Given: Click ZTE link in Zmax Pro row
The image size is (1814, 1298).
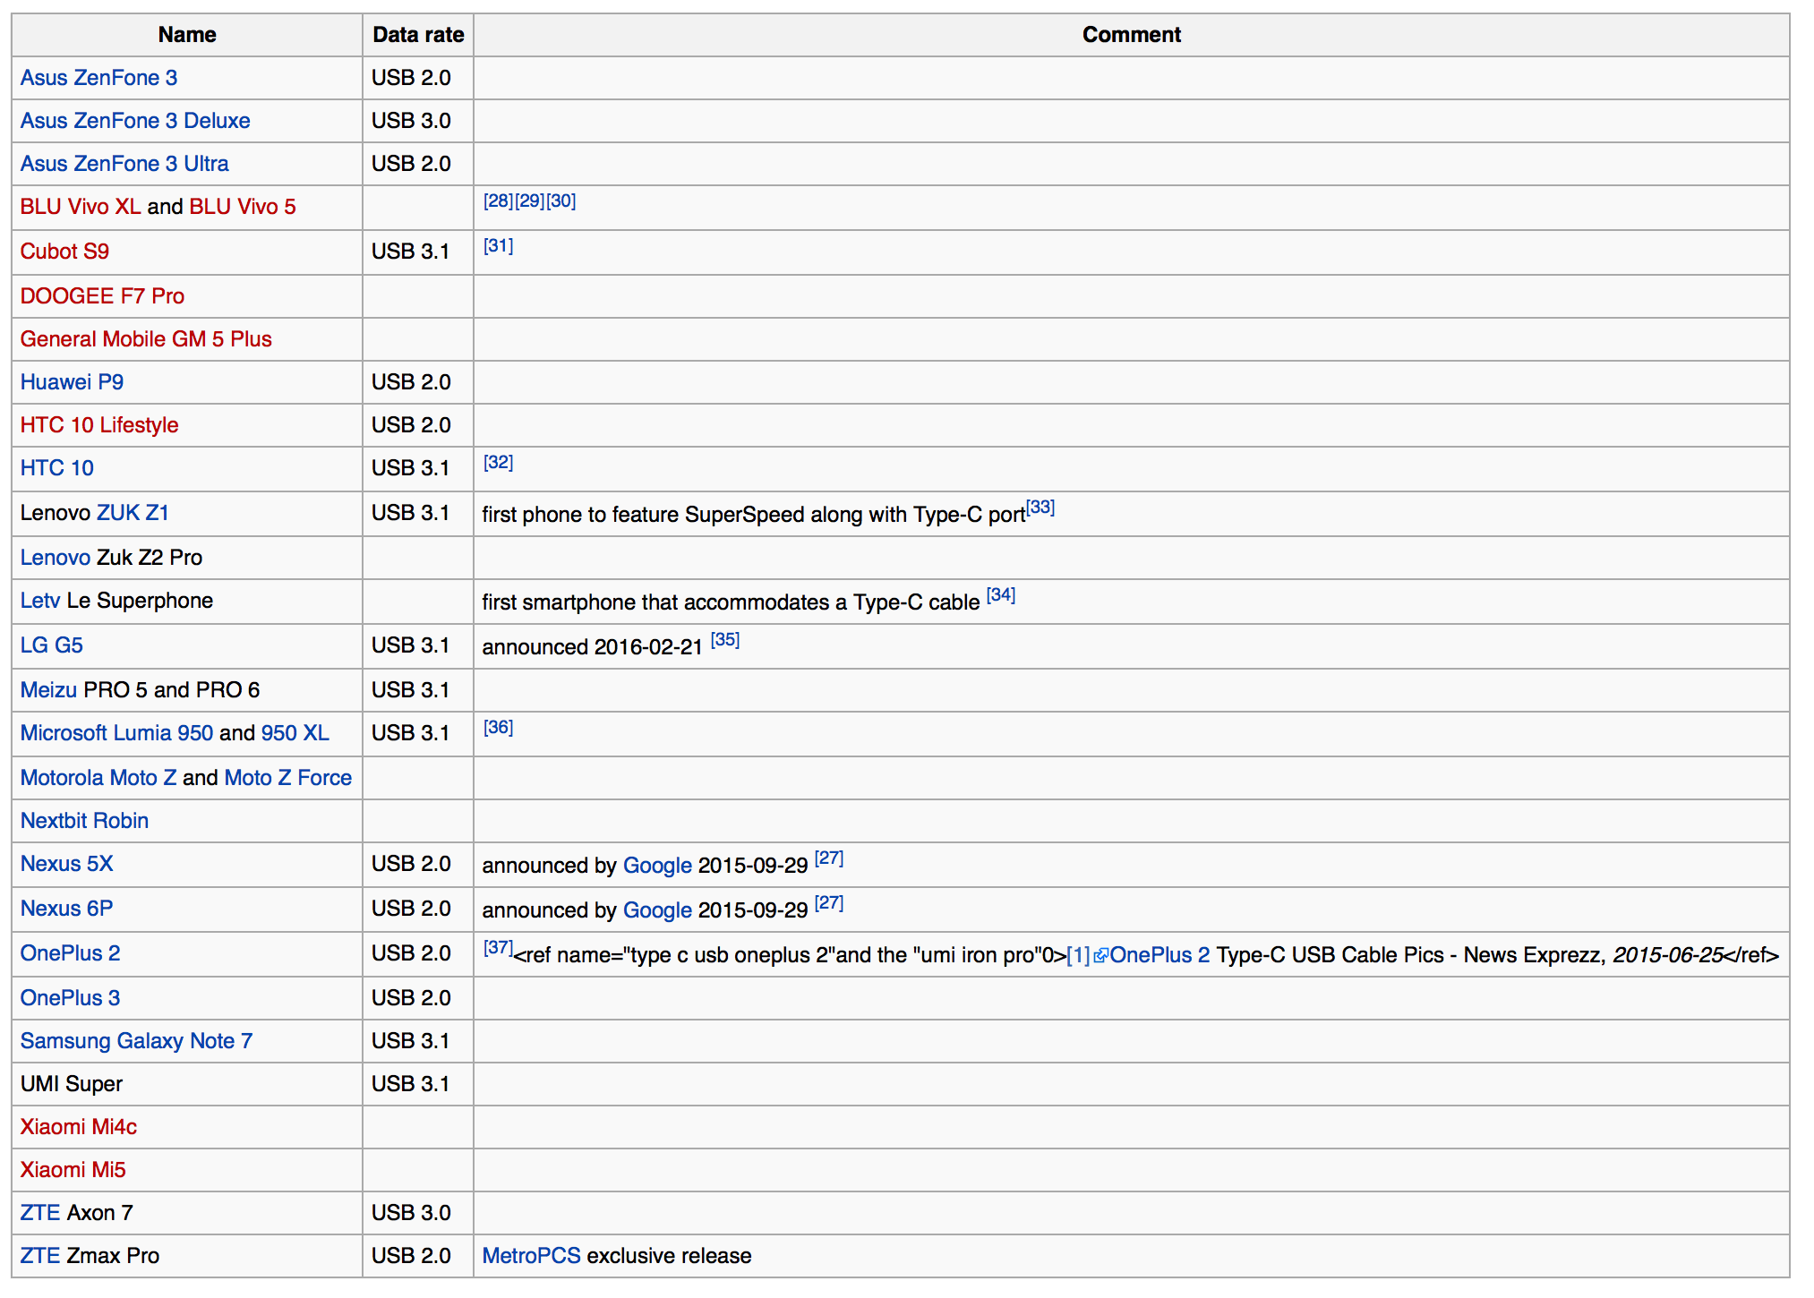Looking at the screenshot, I should (x=40, y=1256).
